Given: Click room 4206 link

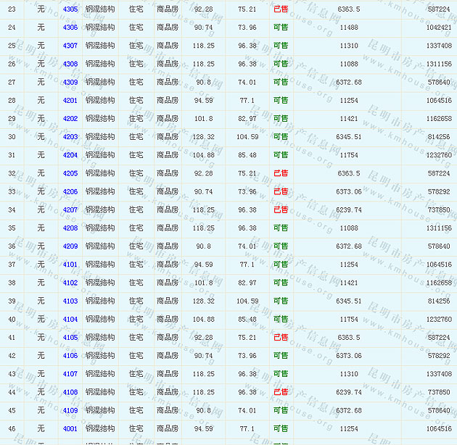Looking at the screenshot, I should pyautogui.click(x=70, y=192).
